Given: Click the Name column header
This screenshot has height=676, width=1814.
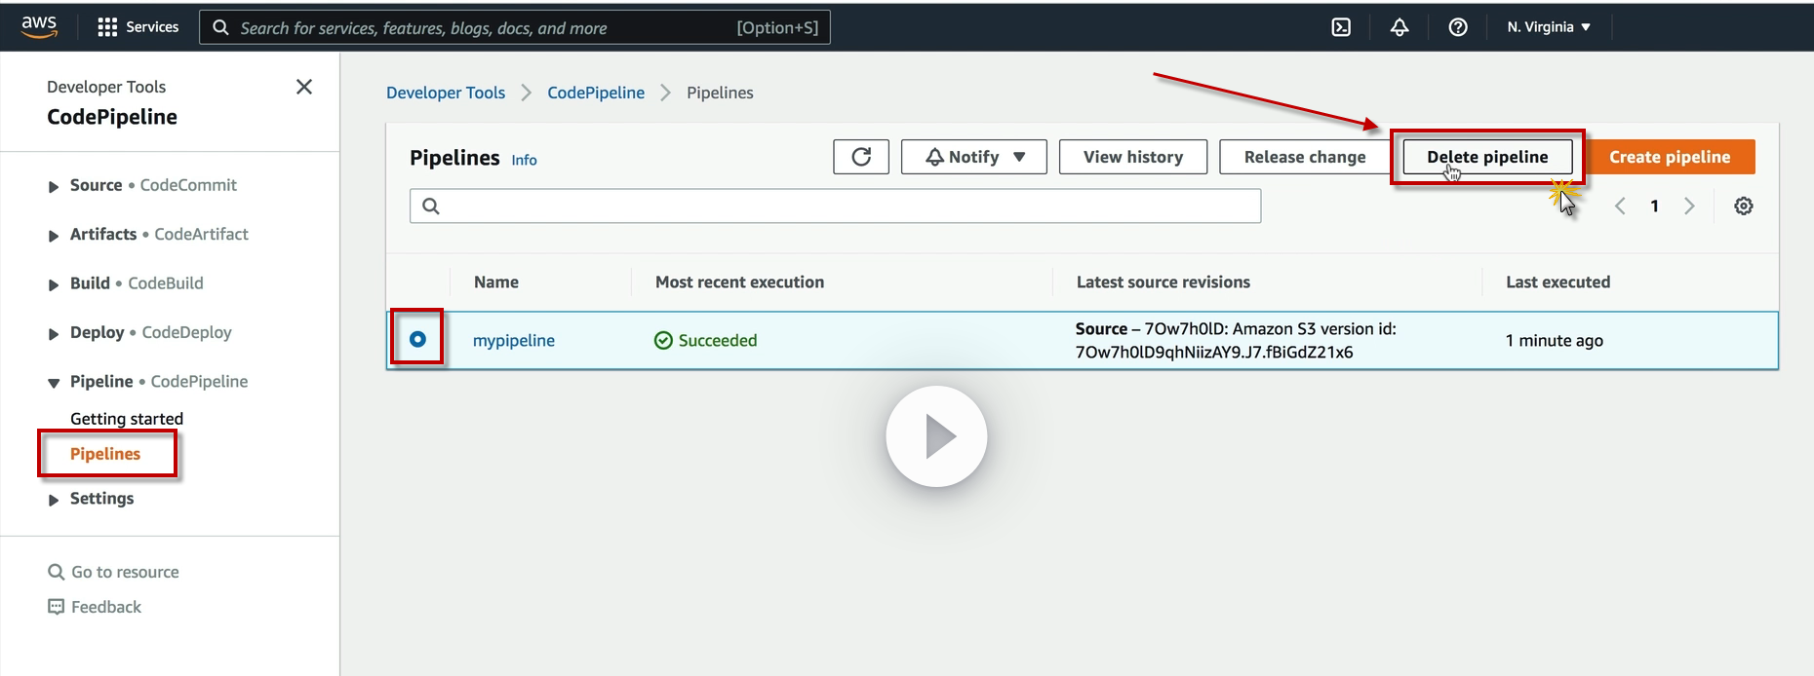Looking at the screenshot, I should pyautogui.click(x=496, y=282).
